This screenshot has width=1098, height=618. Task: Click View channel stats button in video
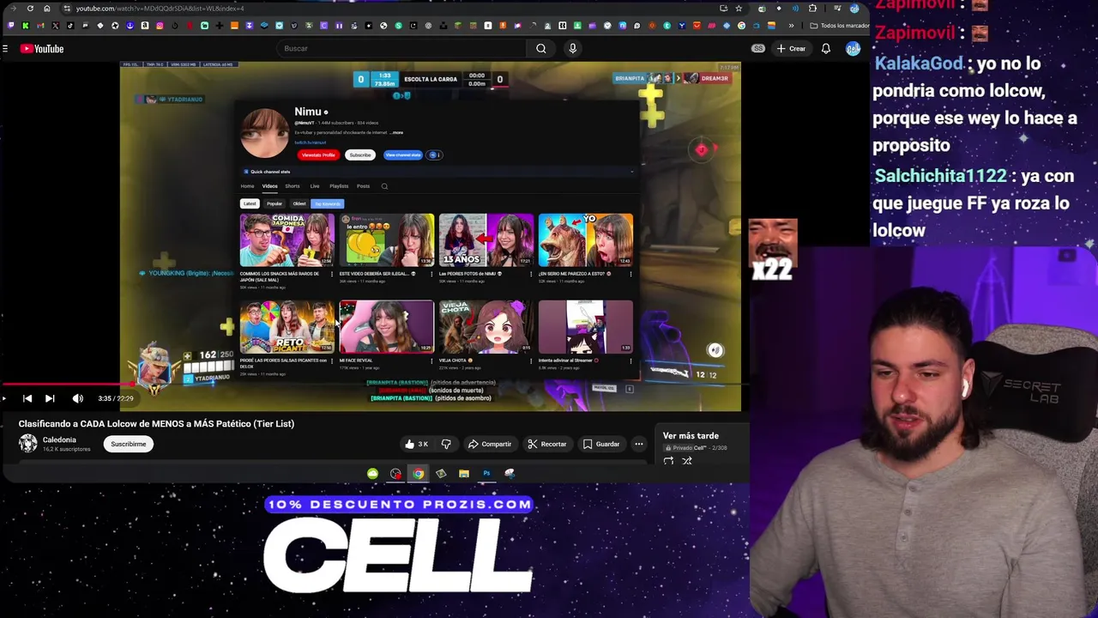pos(403,155)
